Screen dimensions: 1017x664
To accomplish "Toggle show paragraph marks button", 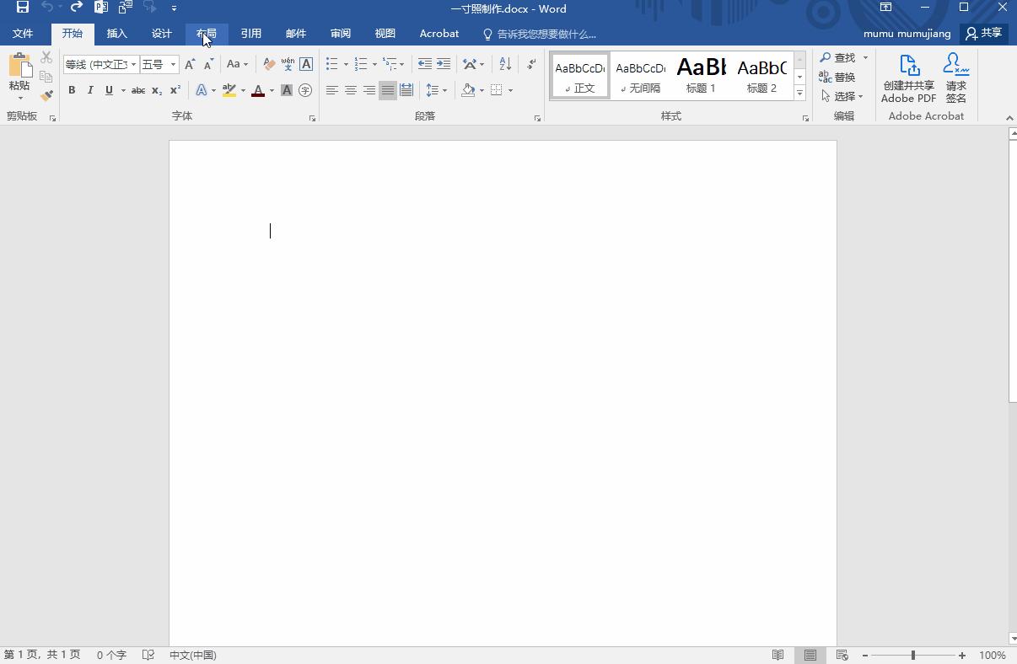I will [x=531, y=64].
